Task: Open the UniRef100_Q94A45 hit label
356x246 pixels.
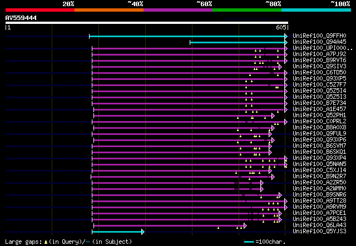Action: click(319, 42)
